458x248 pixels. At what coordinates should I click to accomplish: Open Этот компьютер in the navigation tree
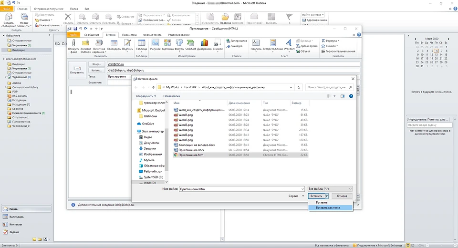(153, 131)
